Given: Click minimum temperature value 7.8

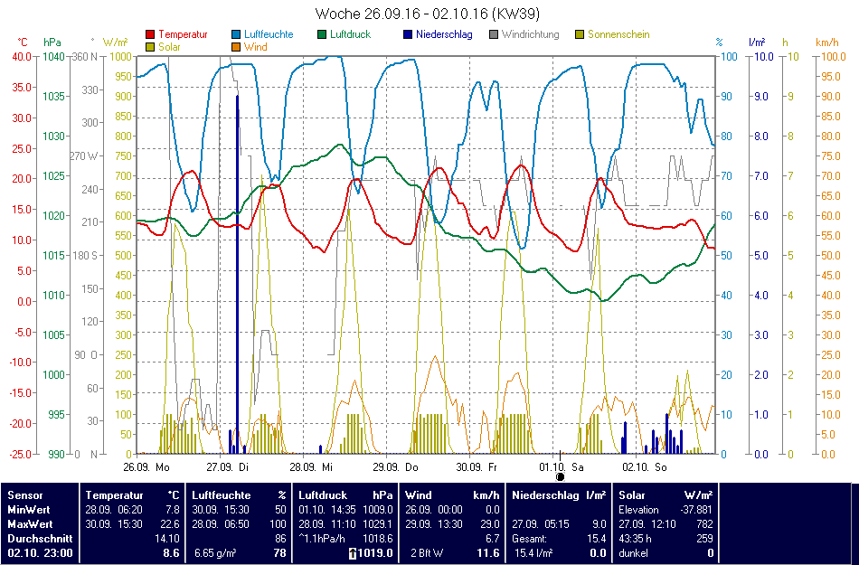Looking at the screenshot, I should click(172, 510).
